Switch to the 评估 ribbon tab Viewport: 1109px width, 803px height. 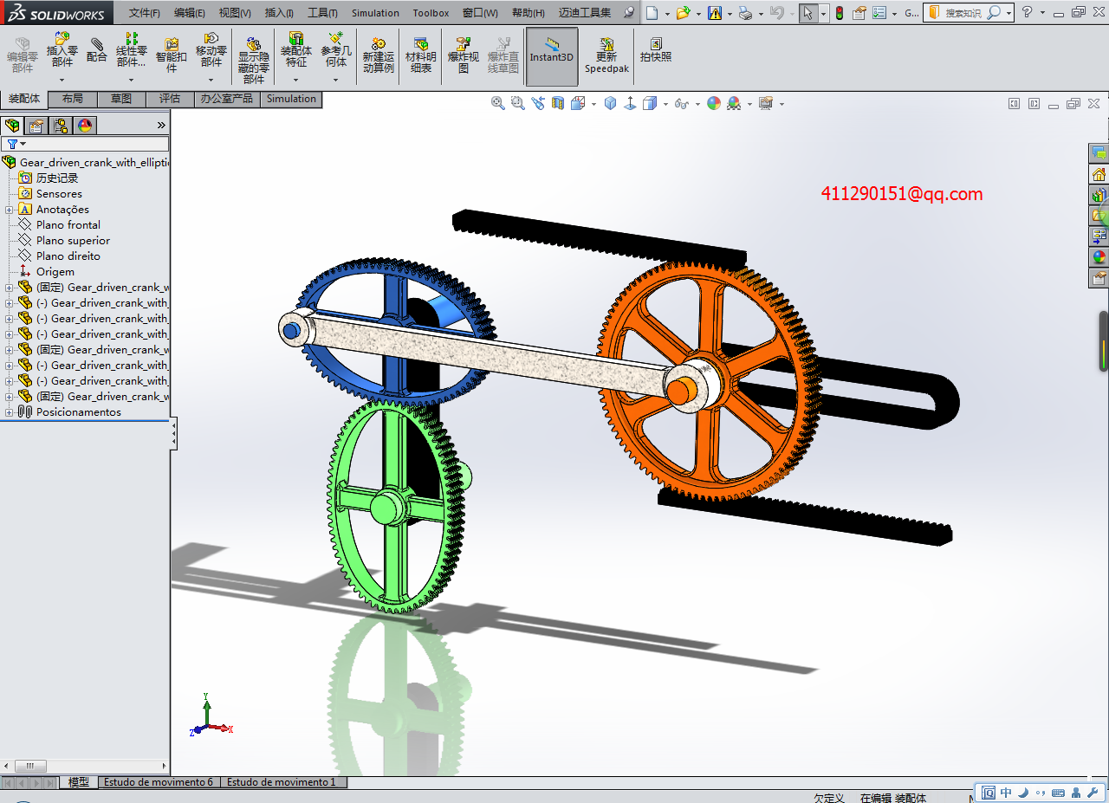tap(170, 99)
